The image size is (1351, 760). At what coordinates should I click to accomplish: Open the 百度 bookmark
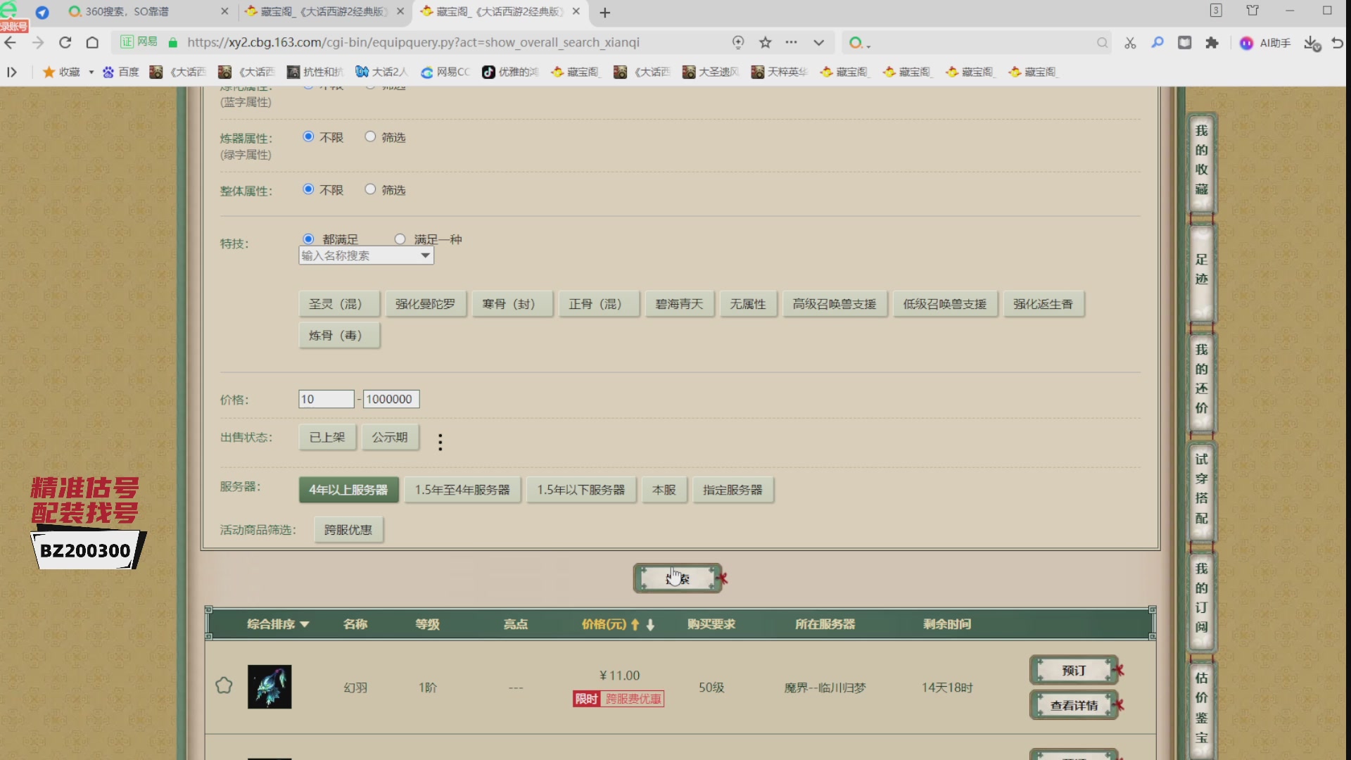click(x=121, y=72)
